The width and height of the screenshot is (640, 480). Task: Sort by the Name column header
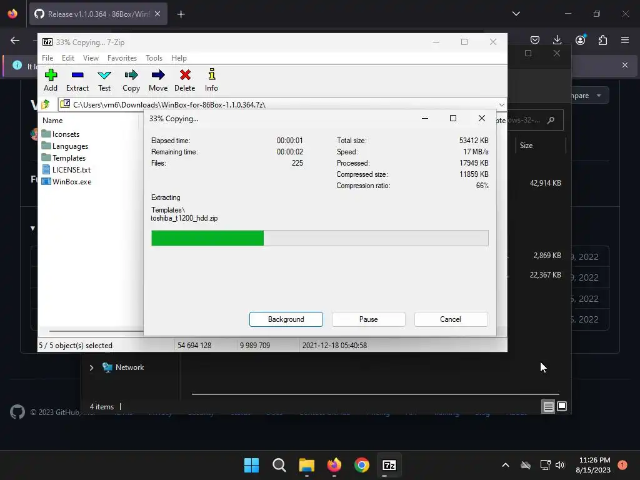coord(52,121)
